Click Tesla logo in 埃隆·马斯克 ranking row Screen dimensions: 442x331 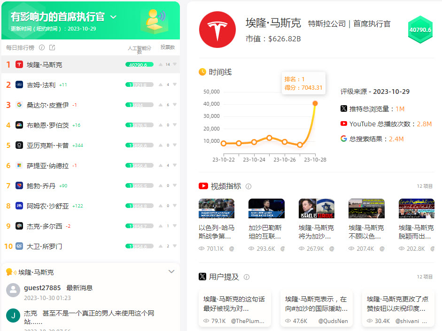(19, 64)
